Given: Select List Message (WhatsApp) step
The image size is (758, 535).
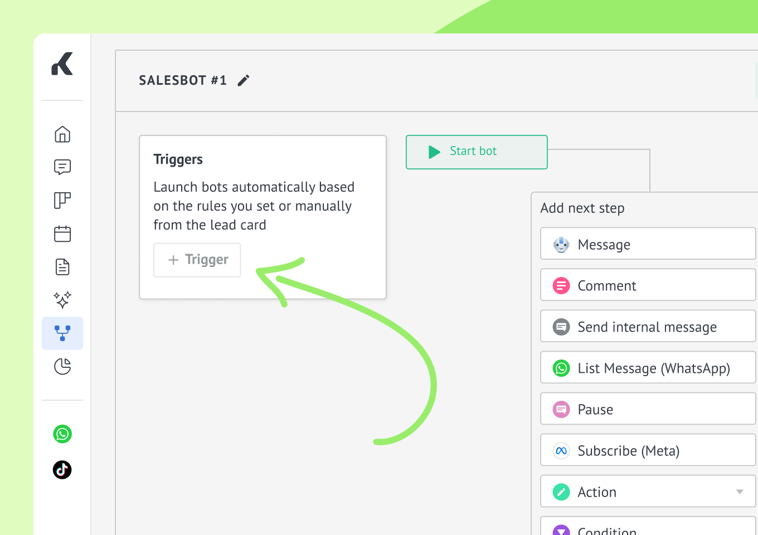Looking at the screenshot, I should click(x=648, y=368).
